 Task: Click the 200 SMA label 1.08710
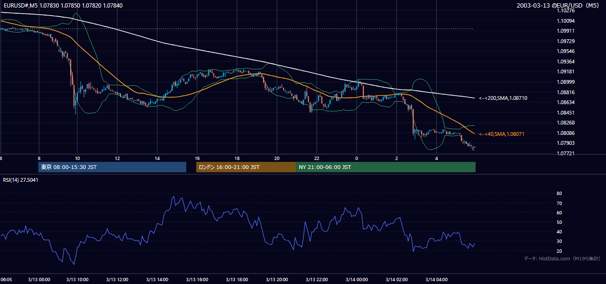tap(504, 98)
